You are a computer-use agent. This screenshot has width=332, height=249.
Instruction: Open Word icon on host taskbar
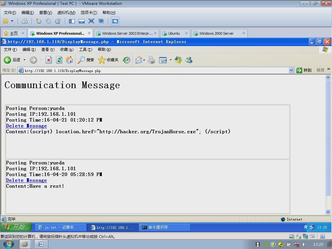[41, 244]
